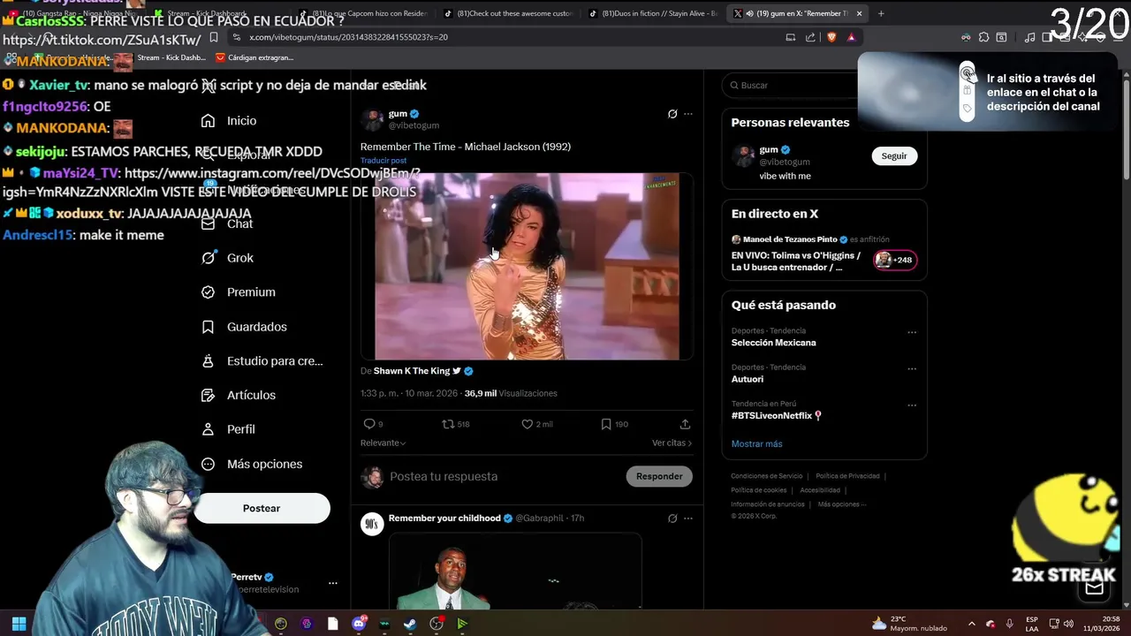Click Grok icon on gum's post

pyautogui.click(x=672, y=114)
